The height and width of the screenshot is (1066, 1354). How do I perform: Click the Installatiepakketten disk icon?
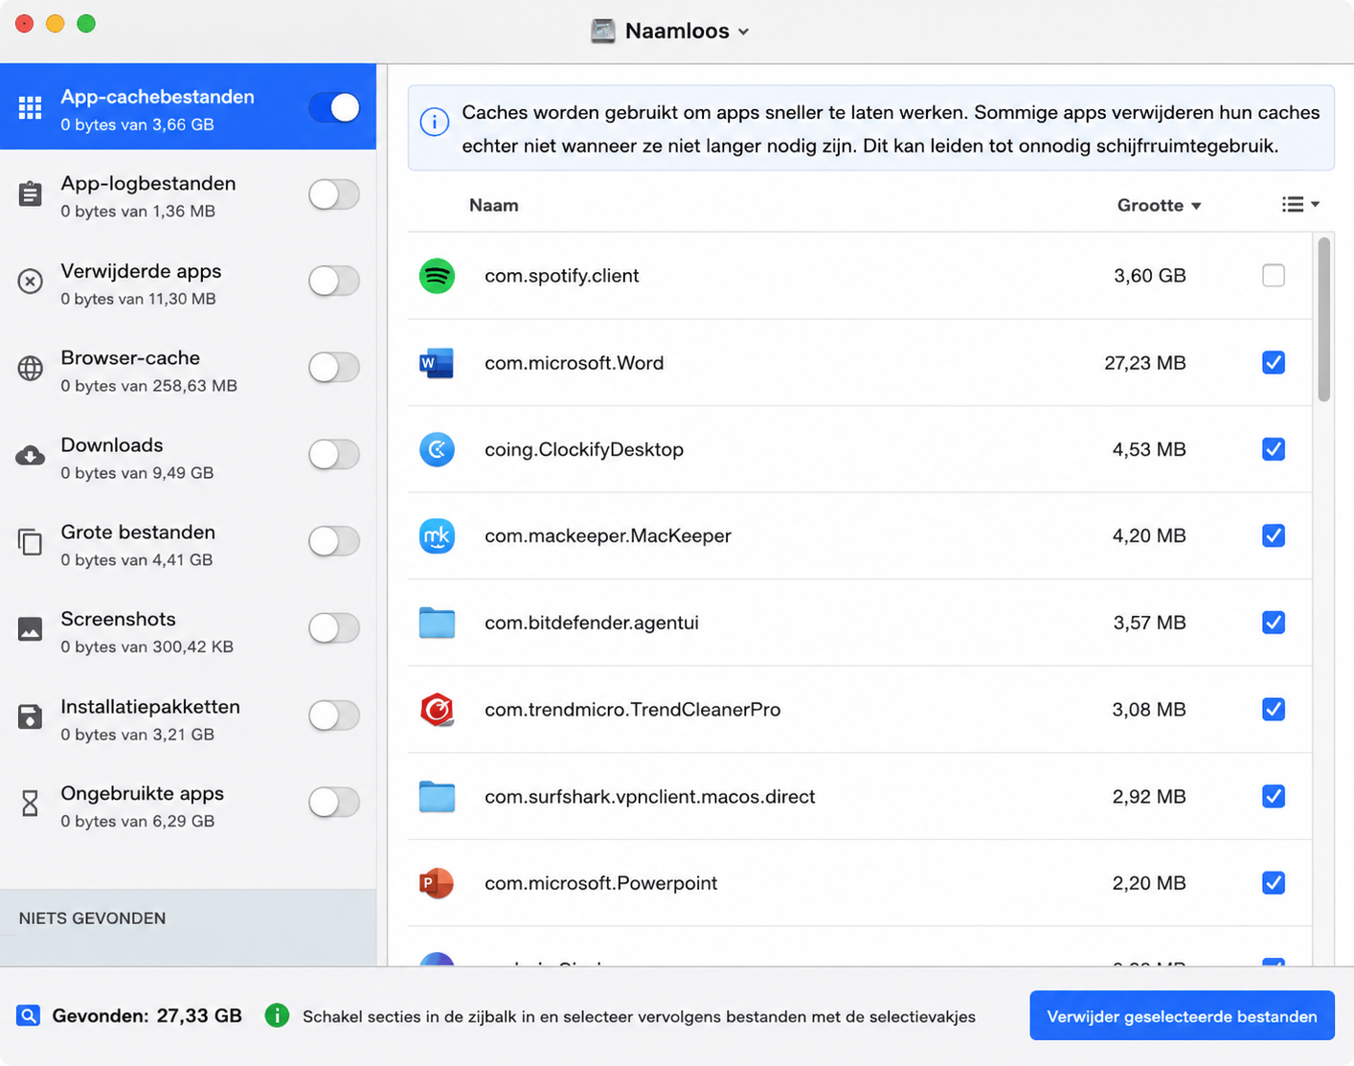point(31,716)
